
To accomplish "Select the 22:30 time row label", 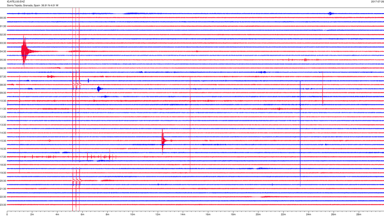I will point(3,197).
